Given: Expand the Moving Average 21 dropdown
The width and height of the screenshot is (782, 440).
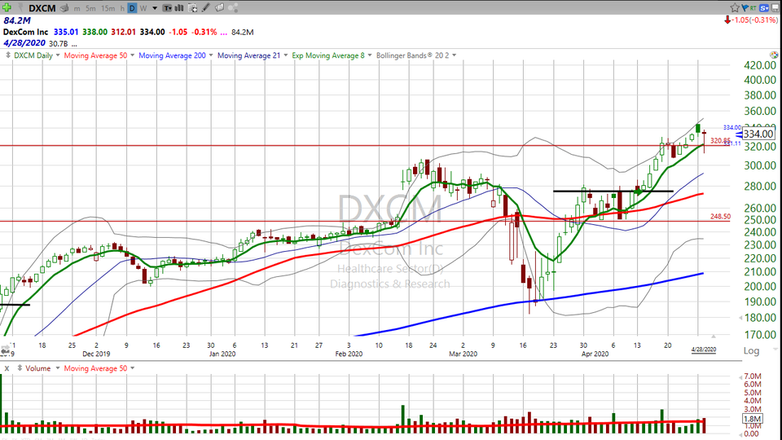Looking at the screenshot, I should [286, 55].
